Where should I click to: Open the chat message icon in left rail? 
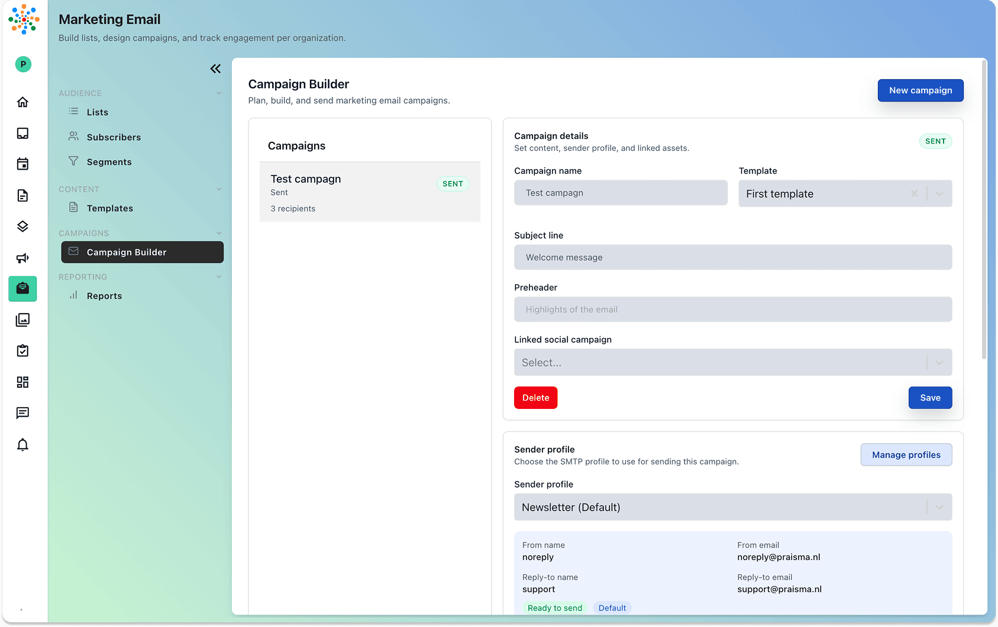point(22,413)
